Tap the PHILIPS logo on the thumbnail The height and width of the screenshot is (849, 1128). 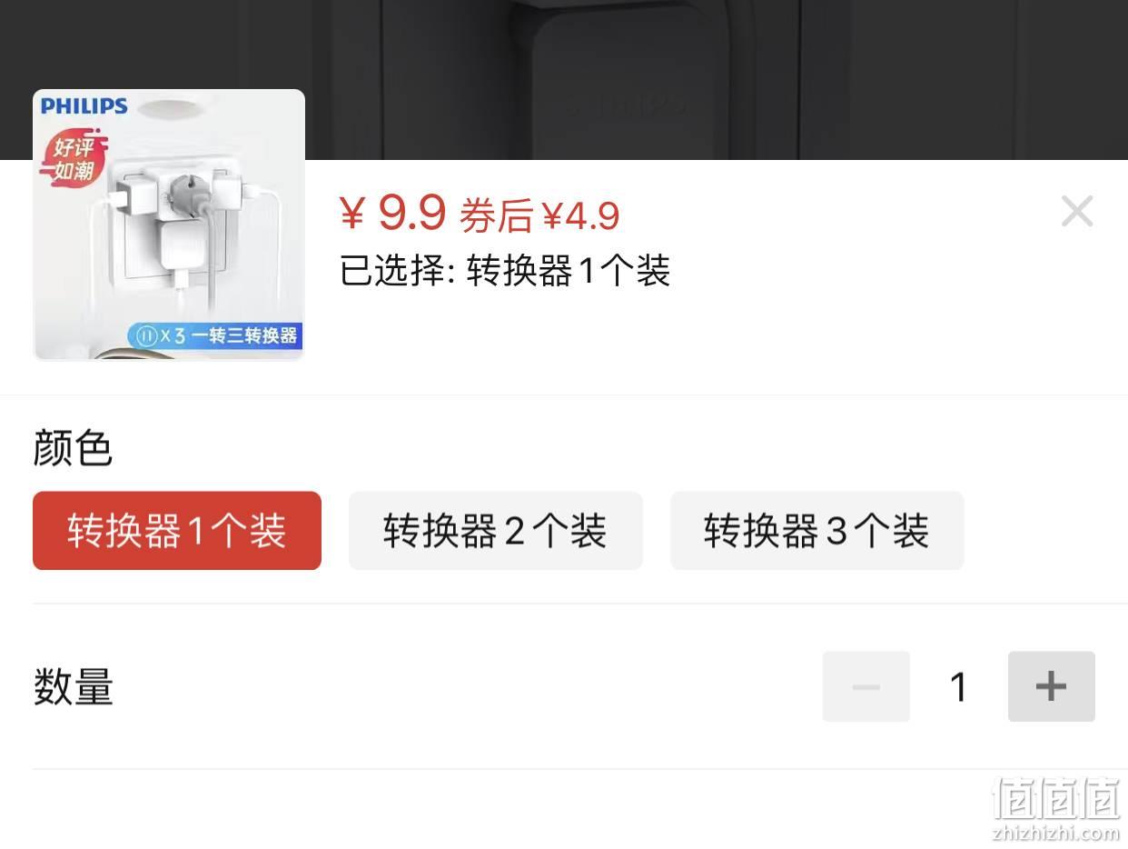pyautogui.click(x=84, y=106)
